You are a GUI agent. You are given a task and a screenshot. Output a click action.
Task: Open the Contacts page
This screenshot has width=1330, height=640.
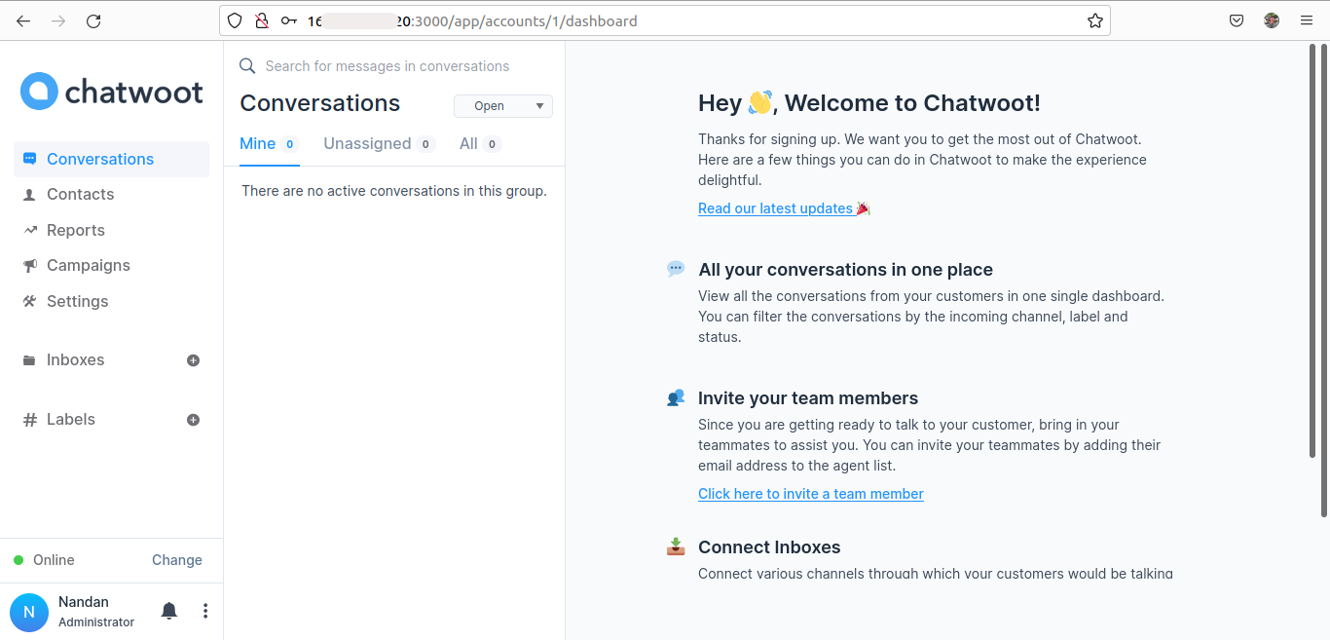(x=80, y=194)
